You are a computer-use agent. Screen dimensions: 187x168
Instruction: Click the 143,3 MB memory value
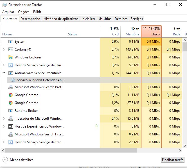(x=132, y=49)
